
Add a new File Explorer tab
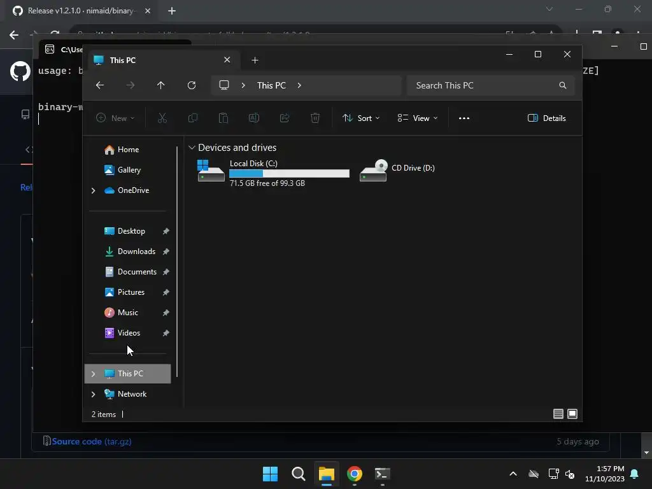coord(255,60)
